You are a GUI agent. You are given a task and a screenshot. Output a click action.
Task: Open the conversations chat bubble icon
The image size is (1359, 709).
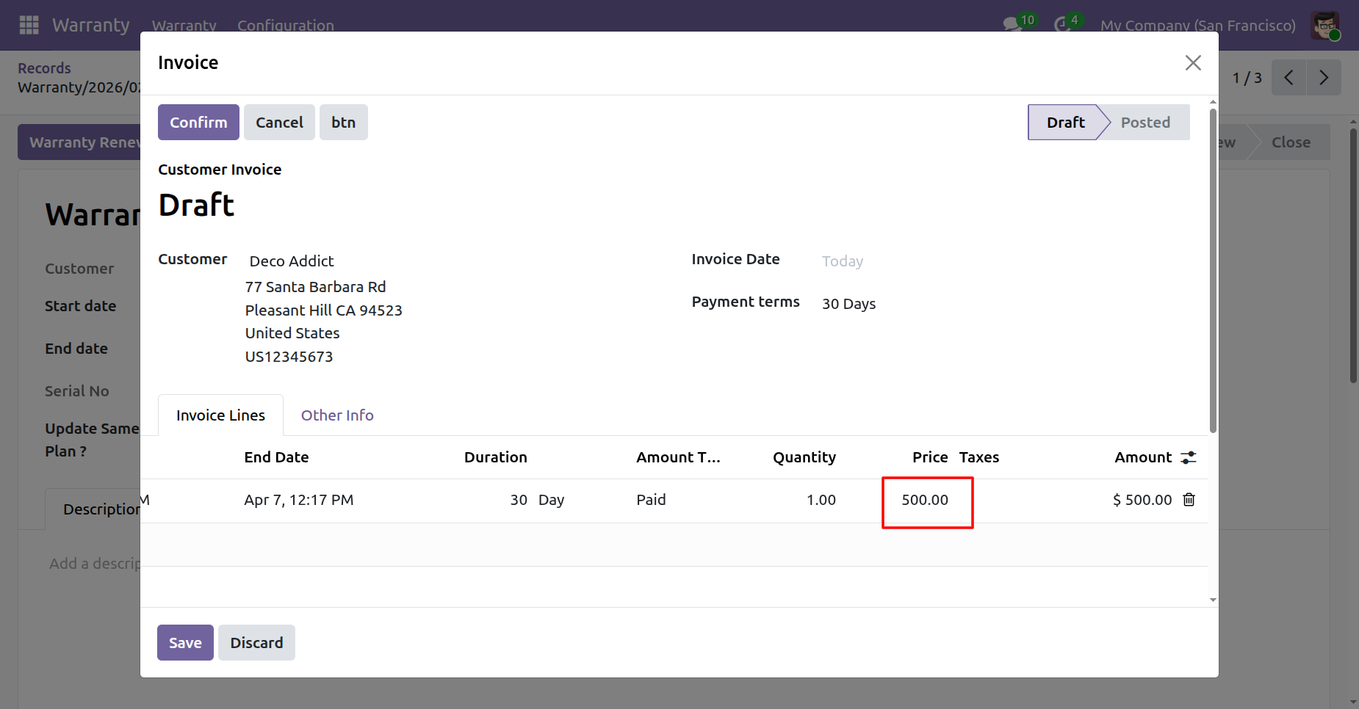[1012, 24]
